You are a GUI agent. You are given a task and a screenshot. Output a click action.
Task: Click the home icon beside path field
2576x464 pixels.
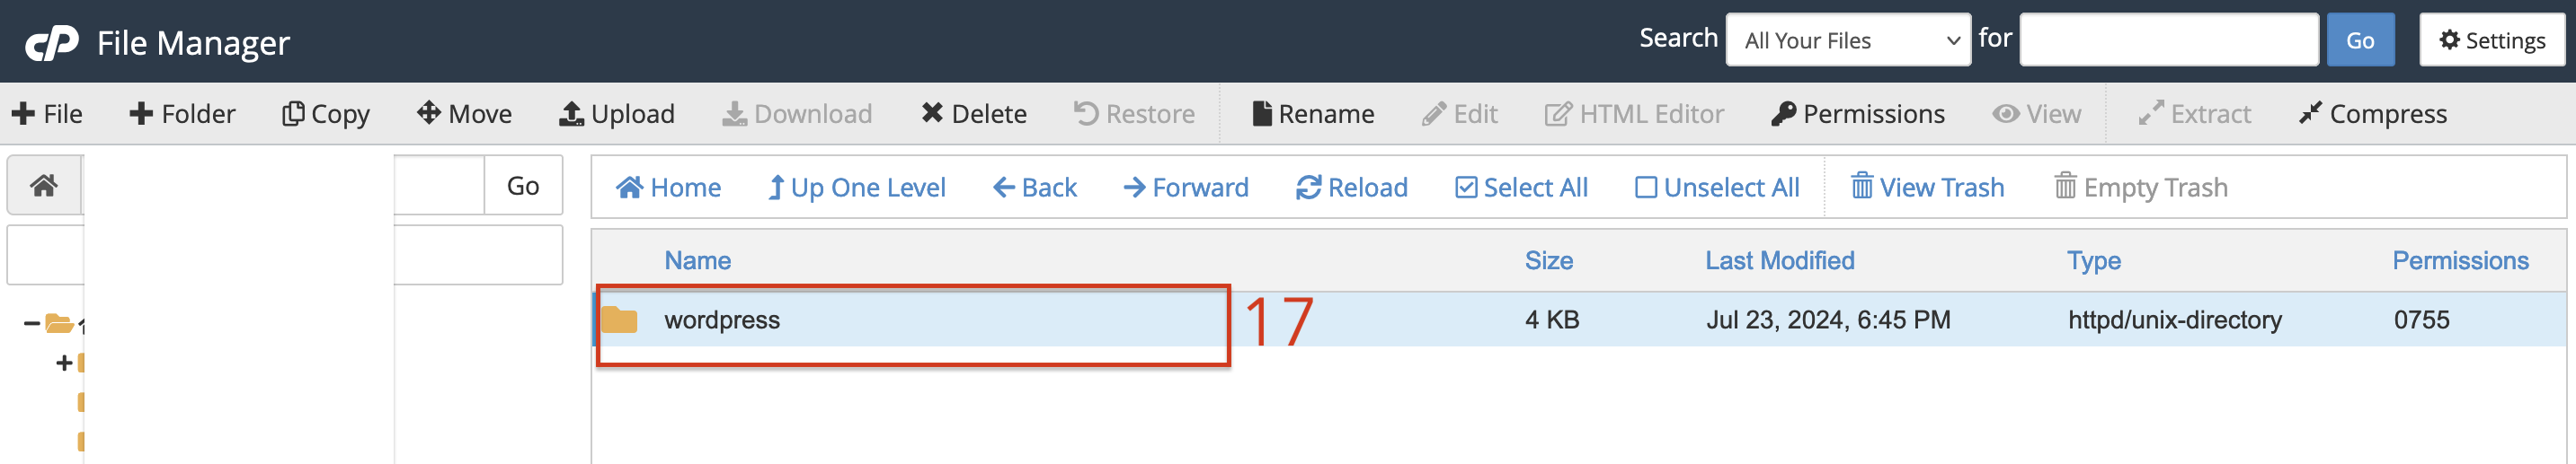pyautogui.click(x=44, y=186)
